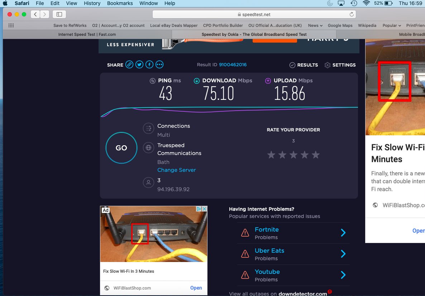Click the Fortnite outage link
The height and width of the screenshot is (296, 425).
pos(267,230)
